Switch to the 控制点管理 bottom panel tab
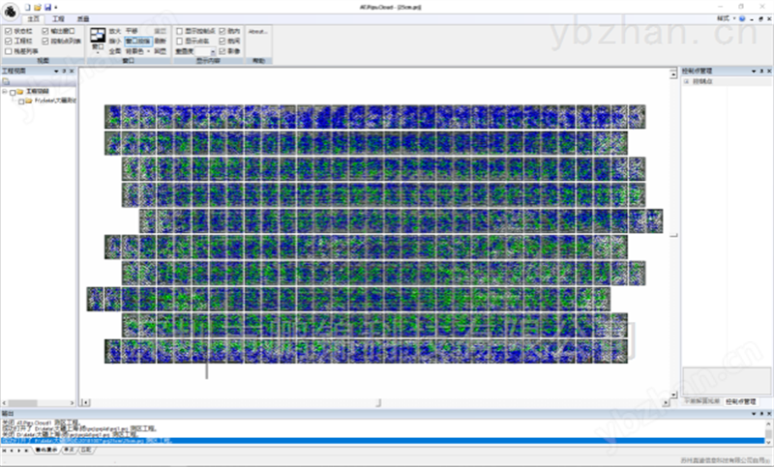 point(740,401)
